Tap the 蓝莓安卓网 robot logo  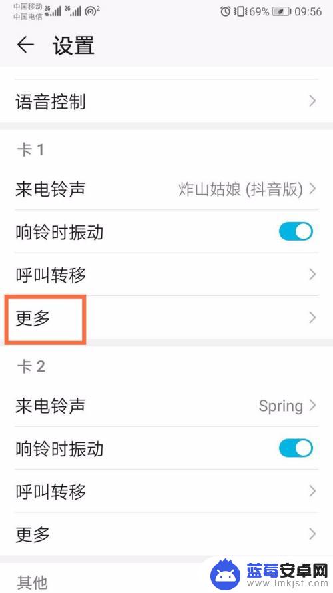(225, 574)
